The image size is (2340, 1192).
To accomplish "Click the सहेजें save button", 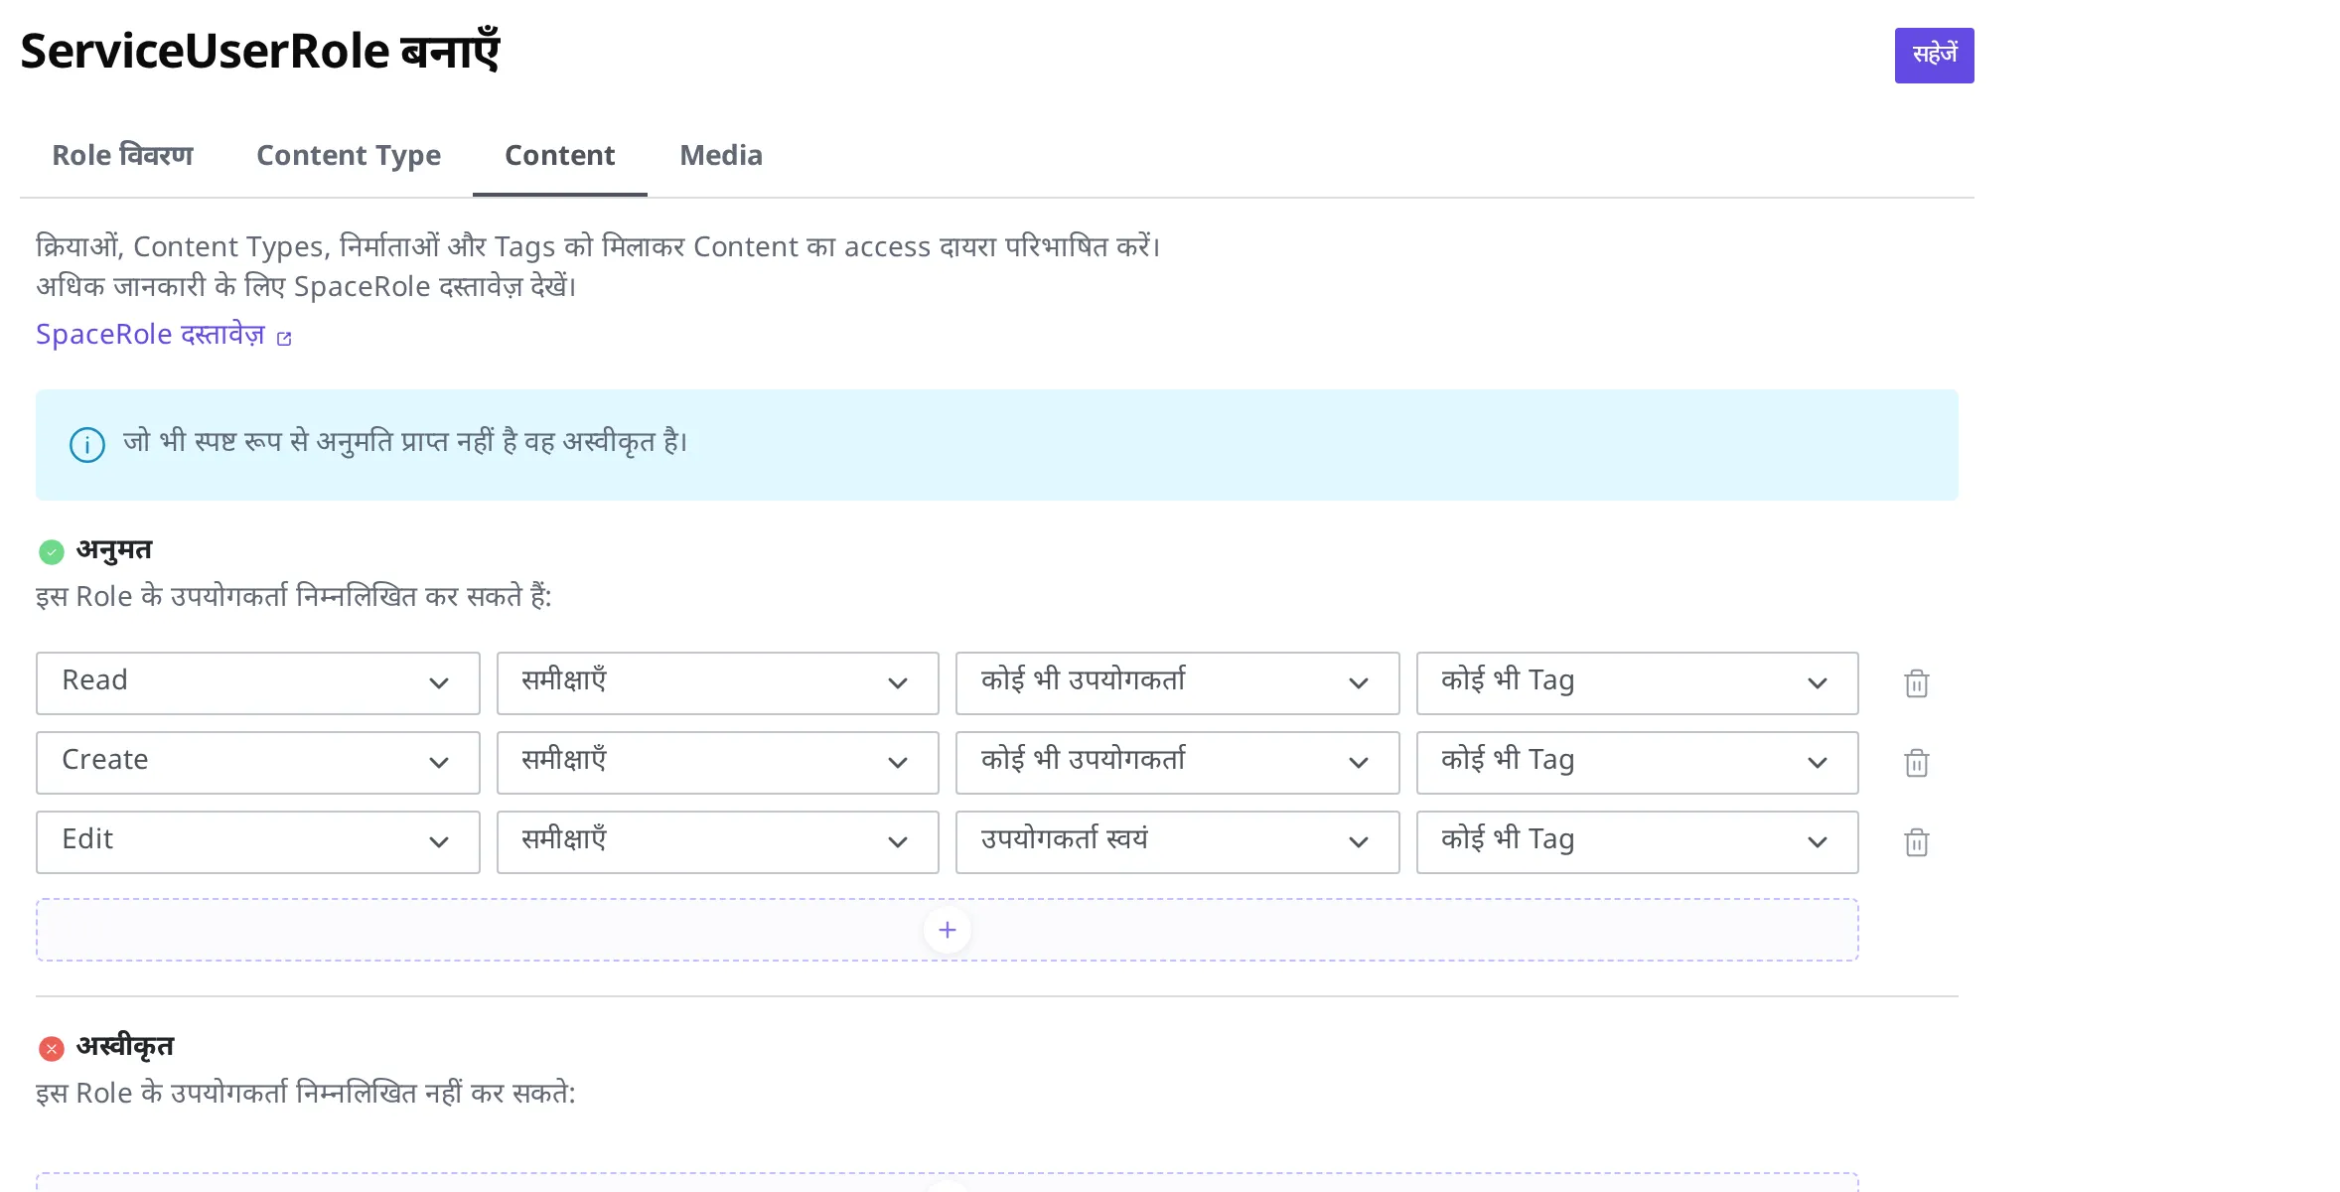I will point(1934,56).
